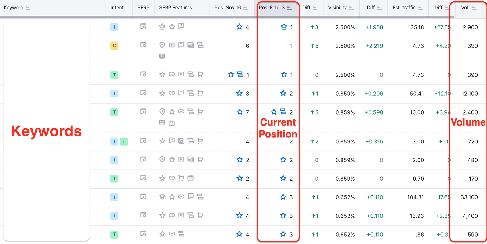
Task: Click blue sitelinks icon in Pos. Feb 13 column
Action: (283, 111)
